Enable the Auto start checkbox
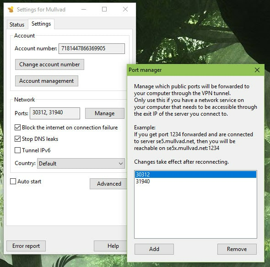270x267 pixels. (x=13, y=182)
